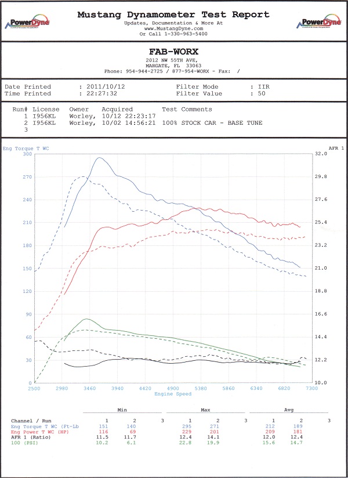
Task: Click the "Max" table column heading
Action: (x=205, y=410)
